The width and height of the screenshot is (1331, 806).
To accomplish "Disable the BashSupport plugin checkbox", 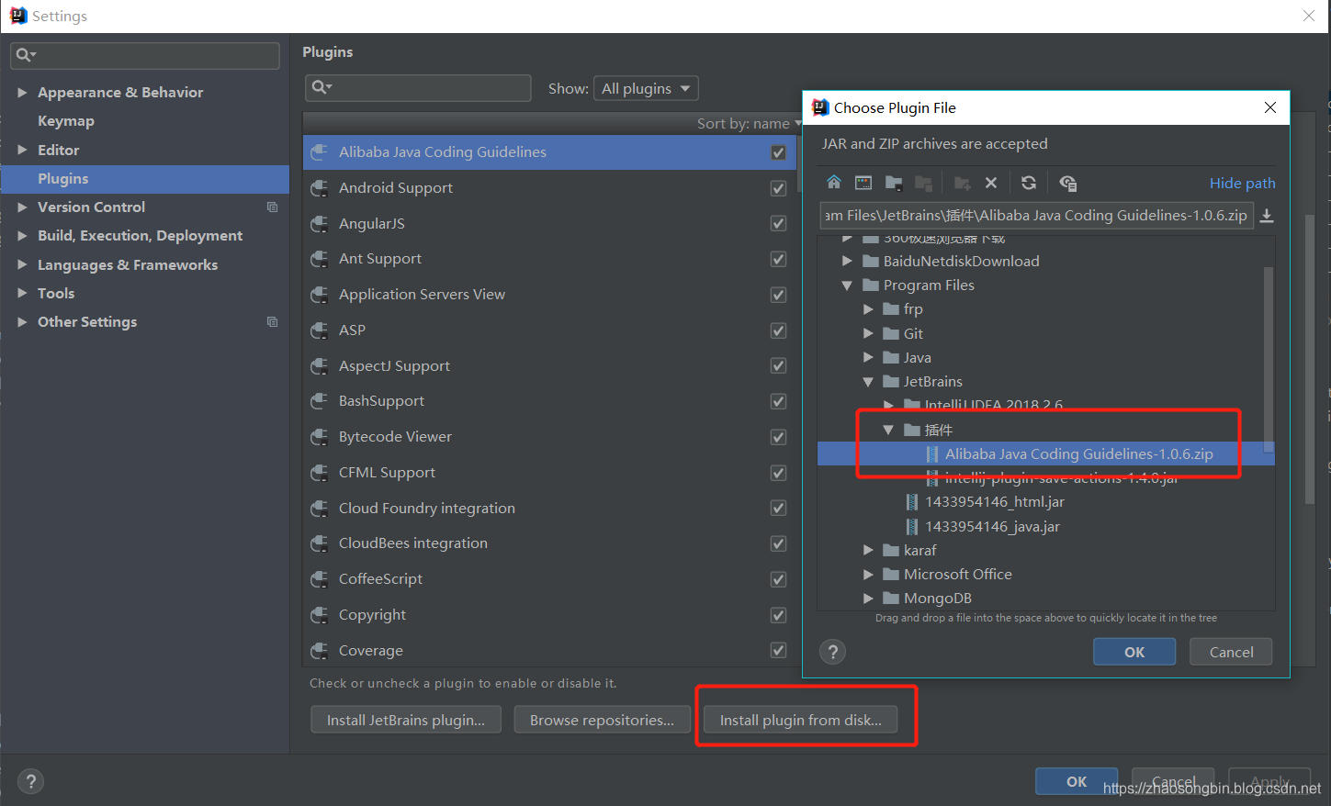I will (778, 401).
